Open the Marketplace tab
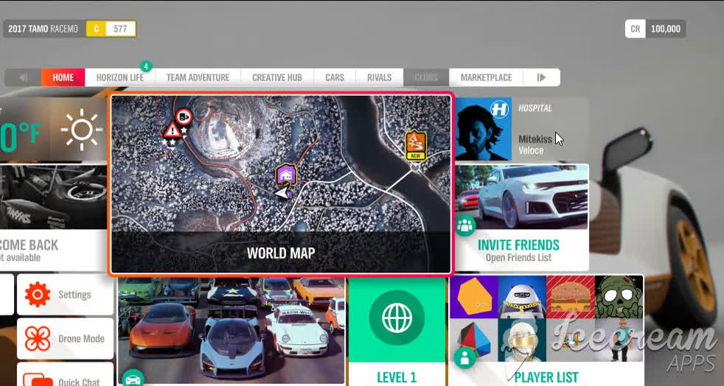The image size is (724, 386). click(486, 77)
